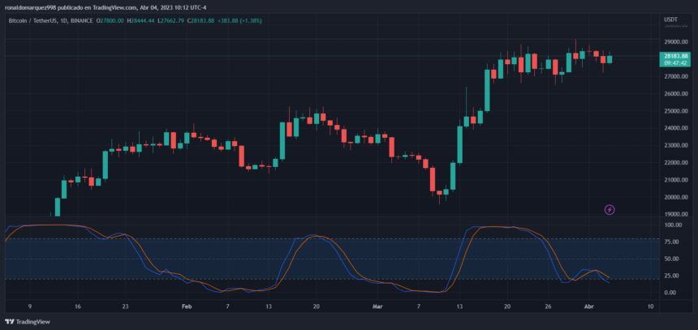Select the 75.00 oscillator level label

672,242
